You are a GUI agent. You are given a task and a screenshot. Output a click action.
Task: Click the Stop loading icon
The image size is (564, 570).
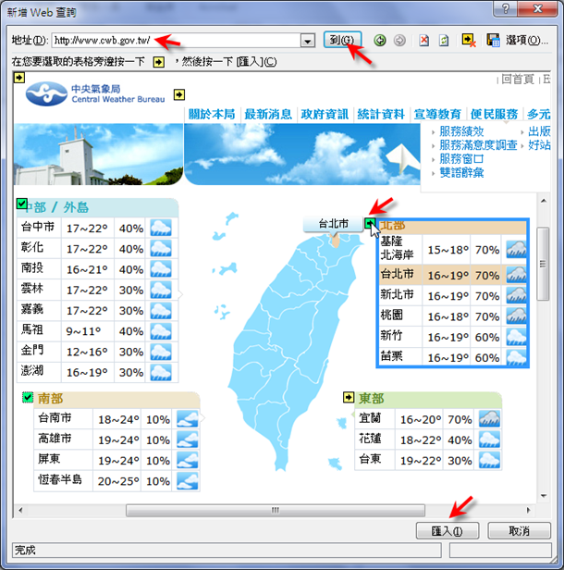[423, 41]
